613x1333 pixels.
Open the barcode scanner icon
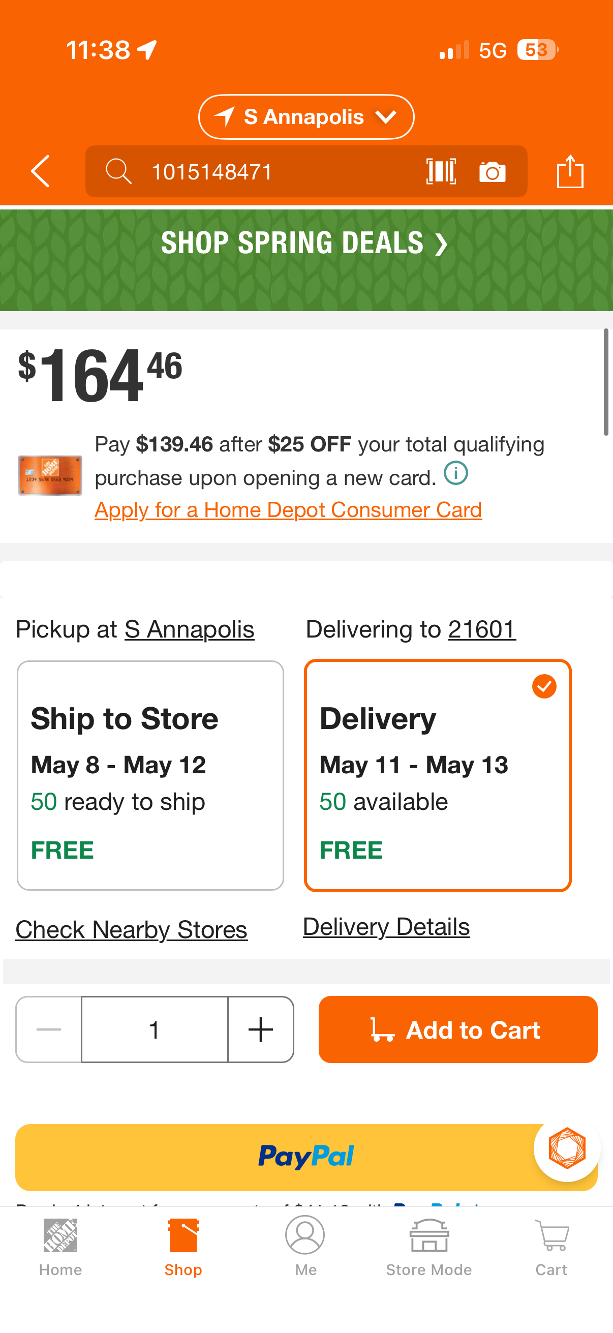click(x=441, y=171)
